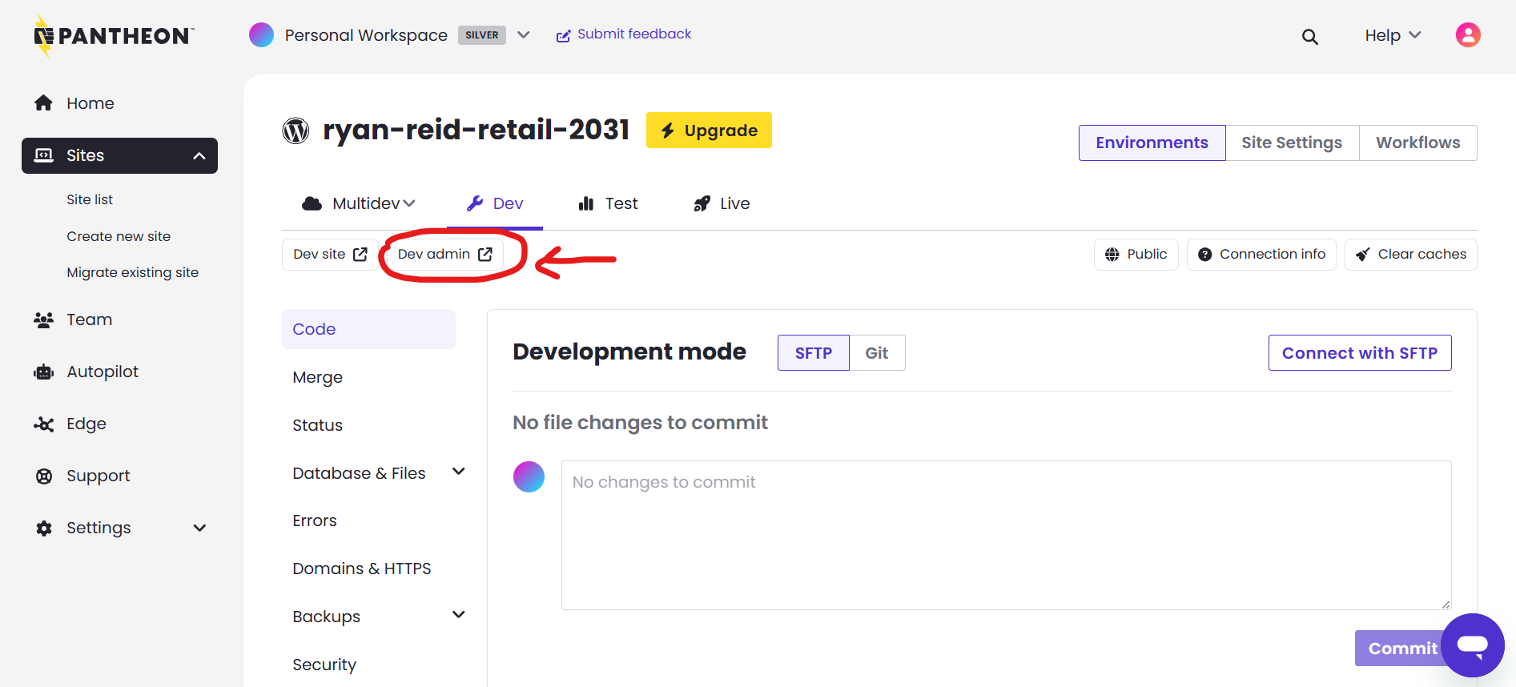Click the Edge network icon
1516x687 pixels.
click(x=44, y=424)
